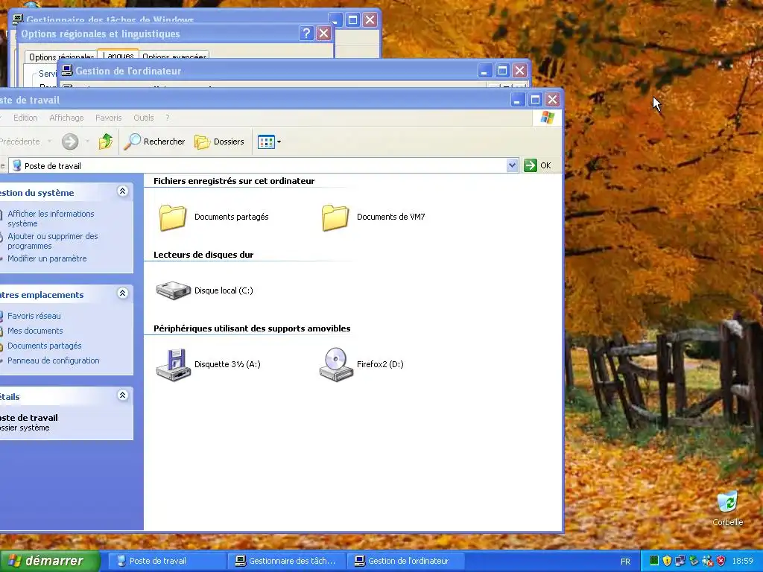Image resolution: width=763 pixels, height=572 pixels.
Task: Click the network computers tray icon
Action: click(680, 561)
